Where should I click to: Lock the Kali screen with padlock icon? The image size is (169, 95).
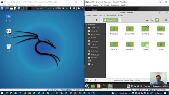79,8
